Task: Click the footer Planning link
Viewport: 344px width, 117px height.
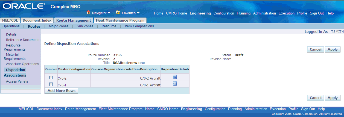Action: click(x=235, y=109)
